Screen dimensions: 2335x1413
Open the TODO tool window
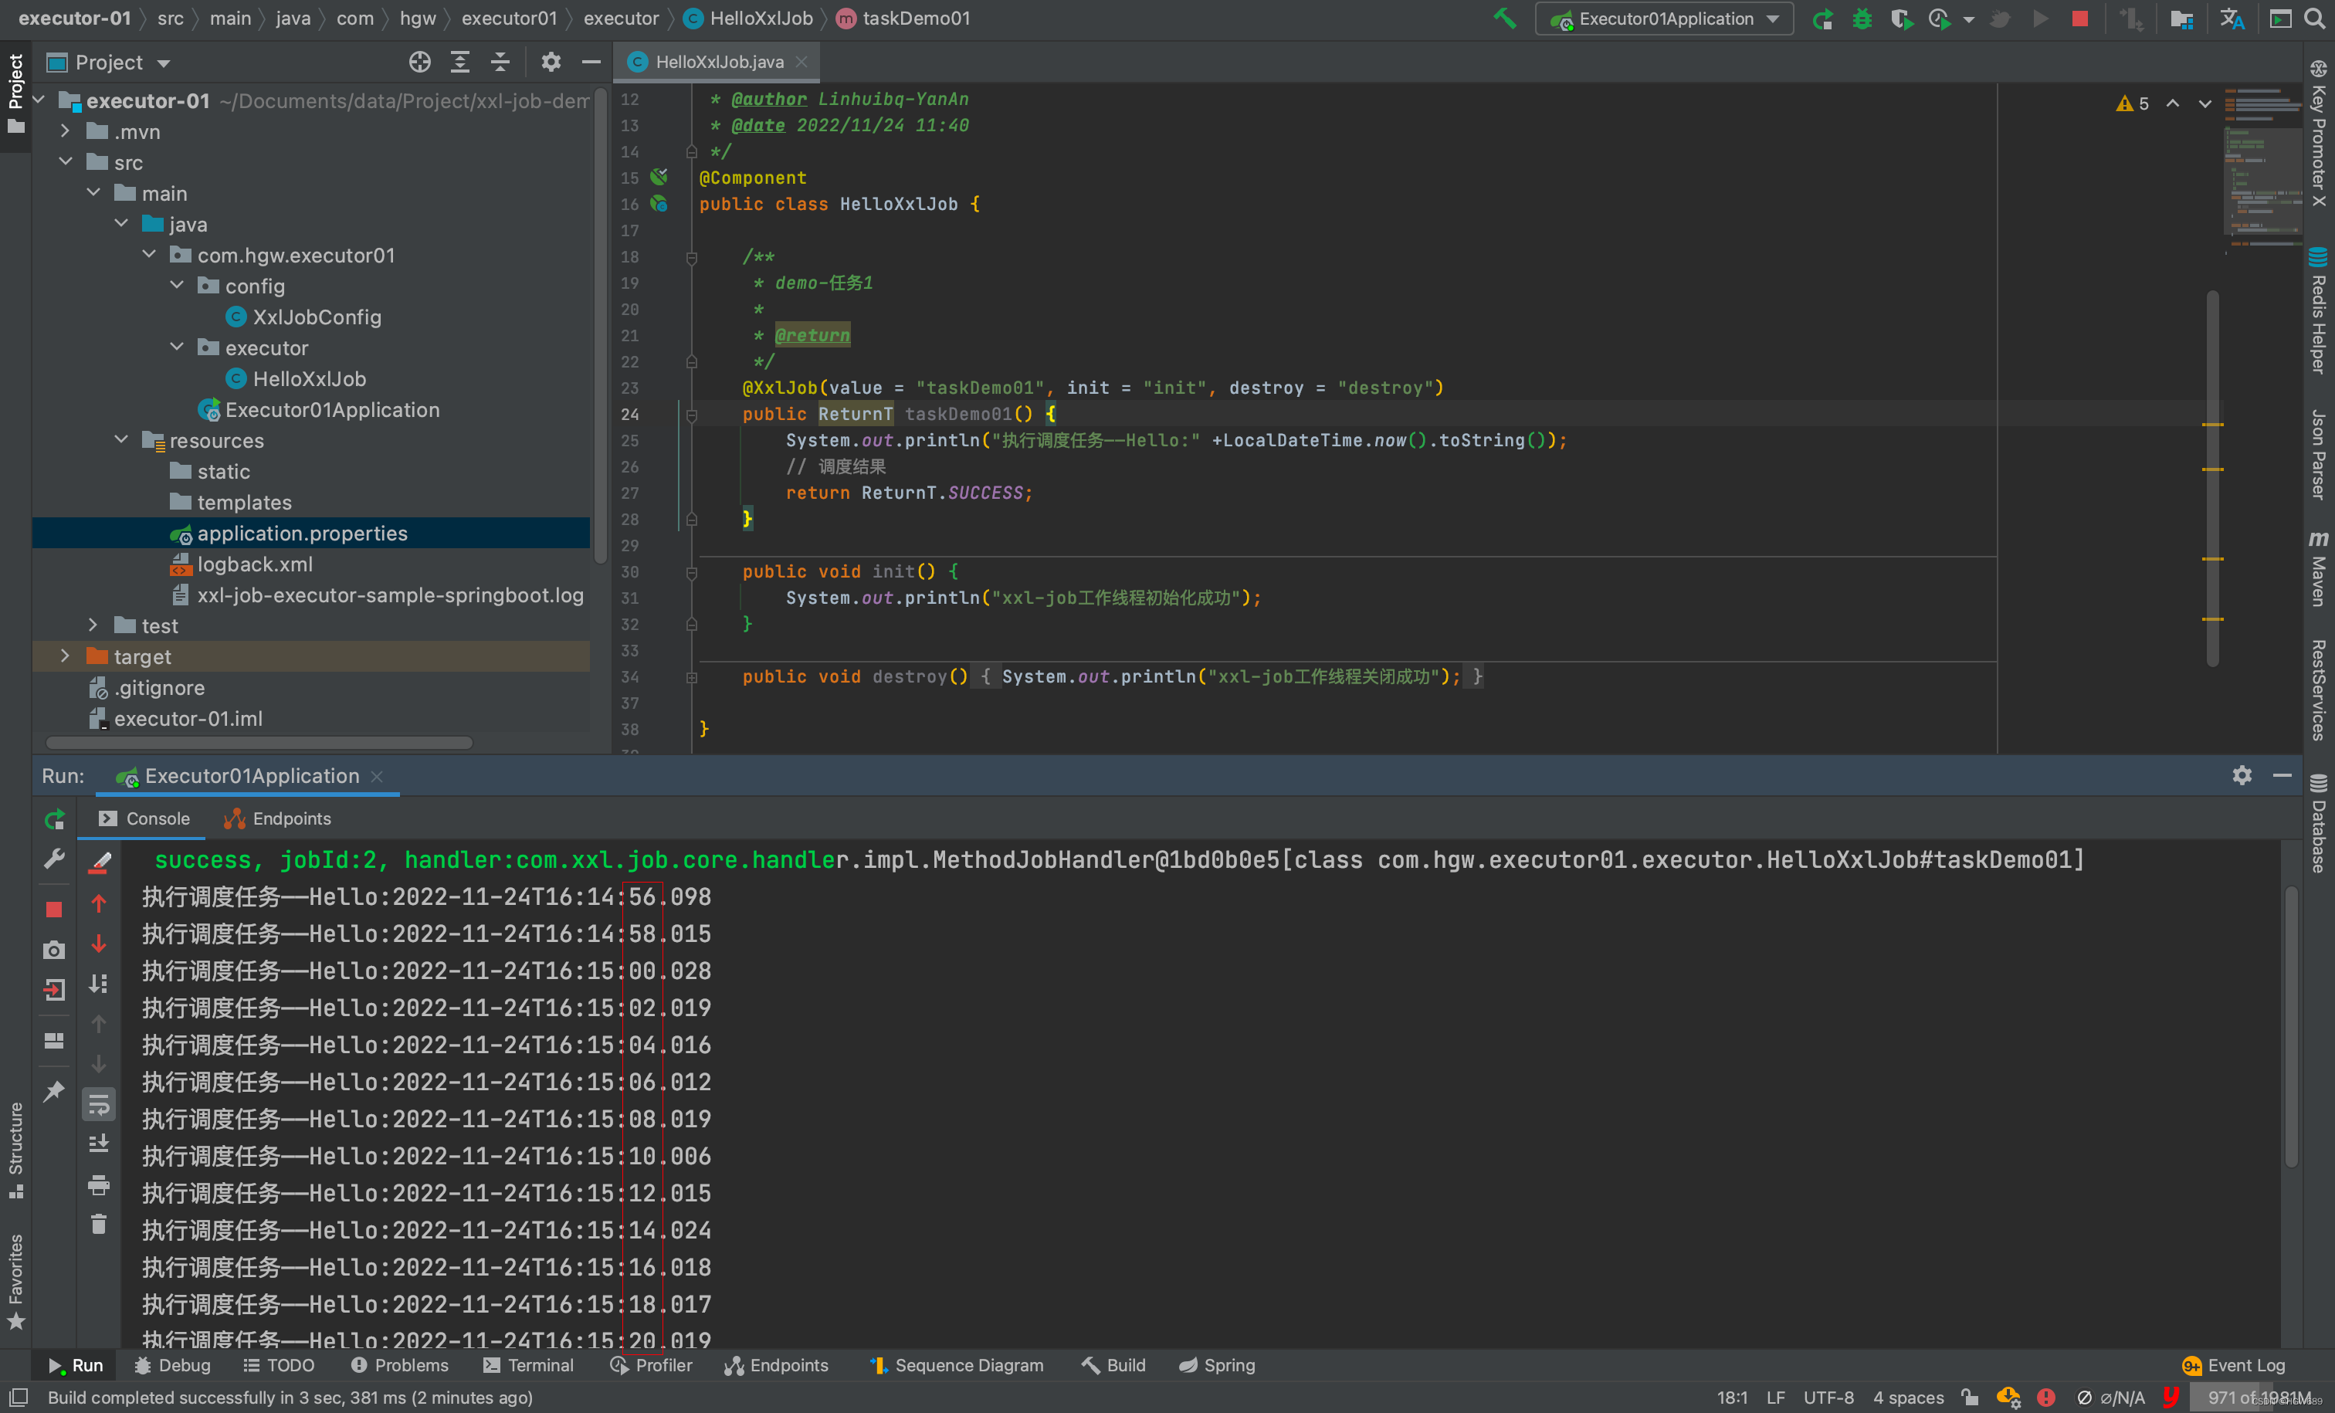pyautogui.click(x=279, y=1364)
